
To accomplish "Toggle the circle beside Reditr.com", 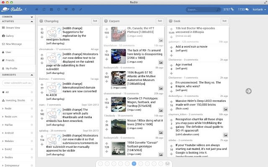I will click(32, 117).
